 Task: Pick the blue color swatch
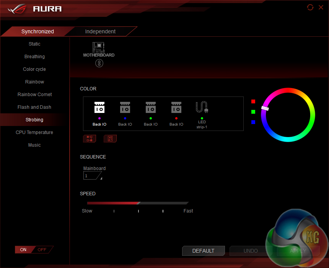pyautogui.click(x=253, y=122)
